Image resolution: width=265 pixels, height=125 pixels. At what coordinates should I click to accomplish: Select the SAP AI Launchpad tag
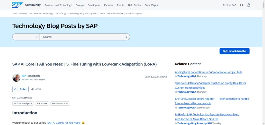(x=60, y=103)
